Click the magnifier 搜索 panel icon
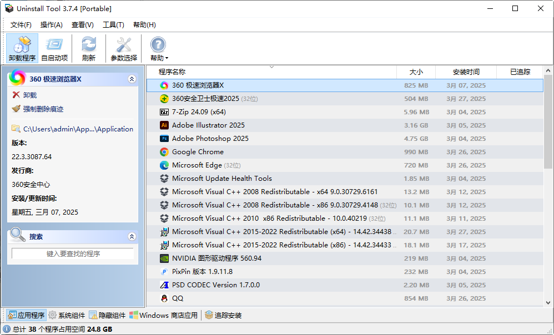 tap(17, 235)
